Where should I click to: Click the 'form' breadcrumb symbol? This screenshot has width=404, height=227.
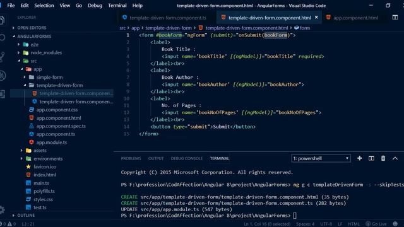(302, 28)
